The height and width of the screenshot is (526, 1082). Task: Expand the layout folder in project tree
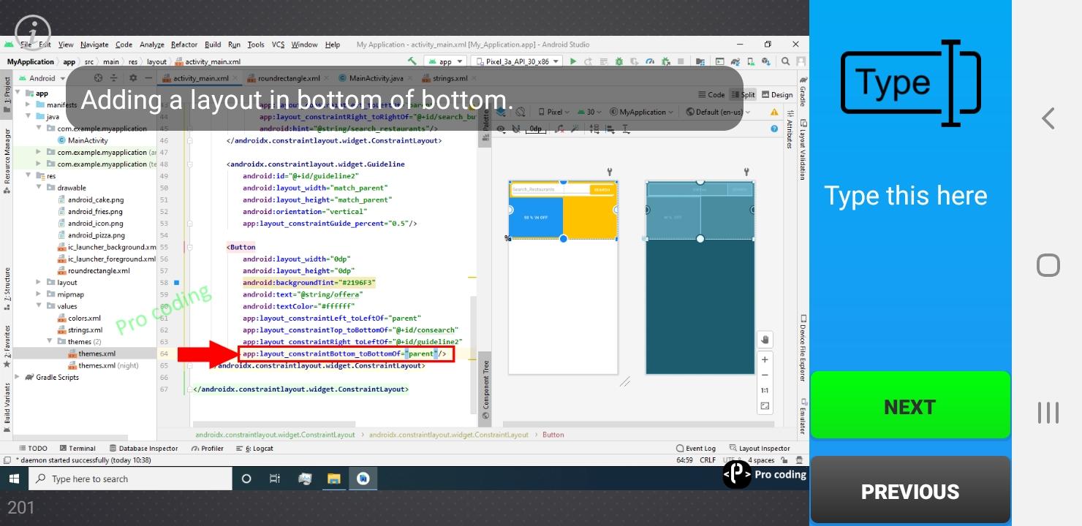click(39, 283)
